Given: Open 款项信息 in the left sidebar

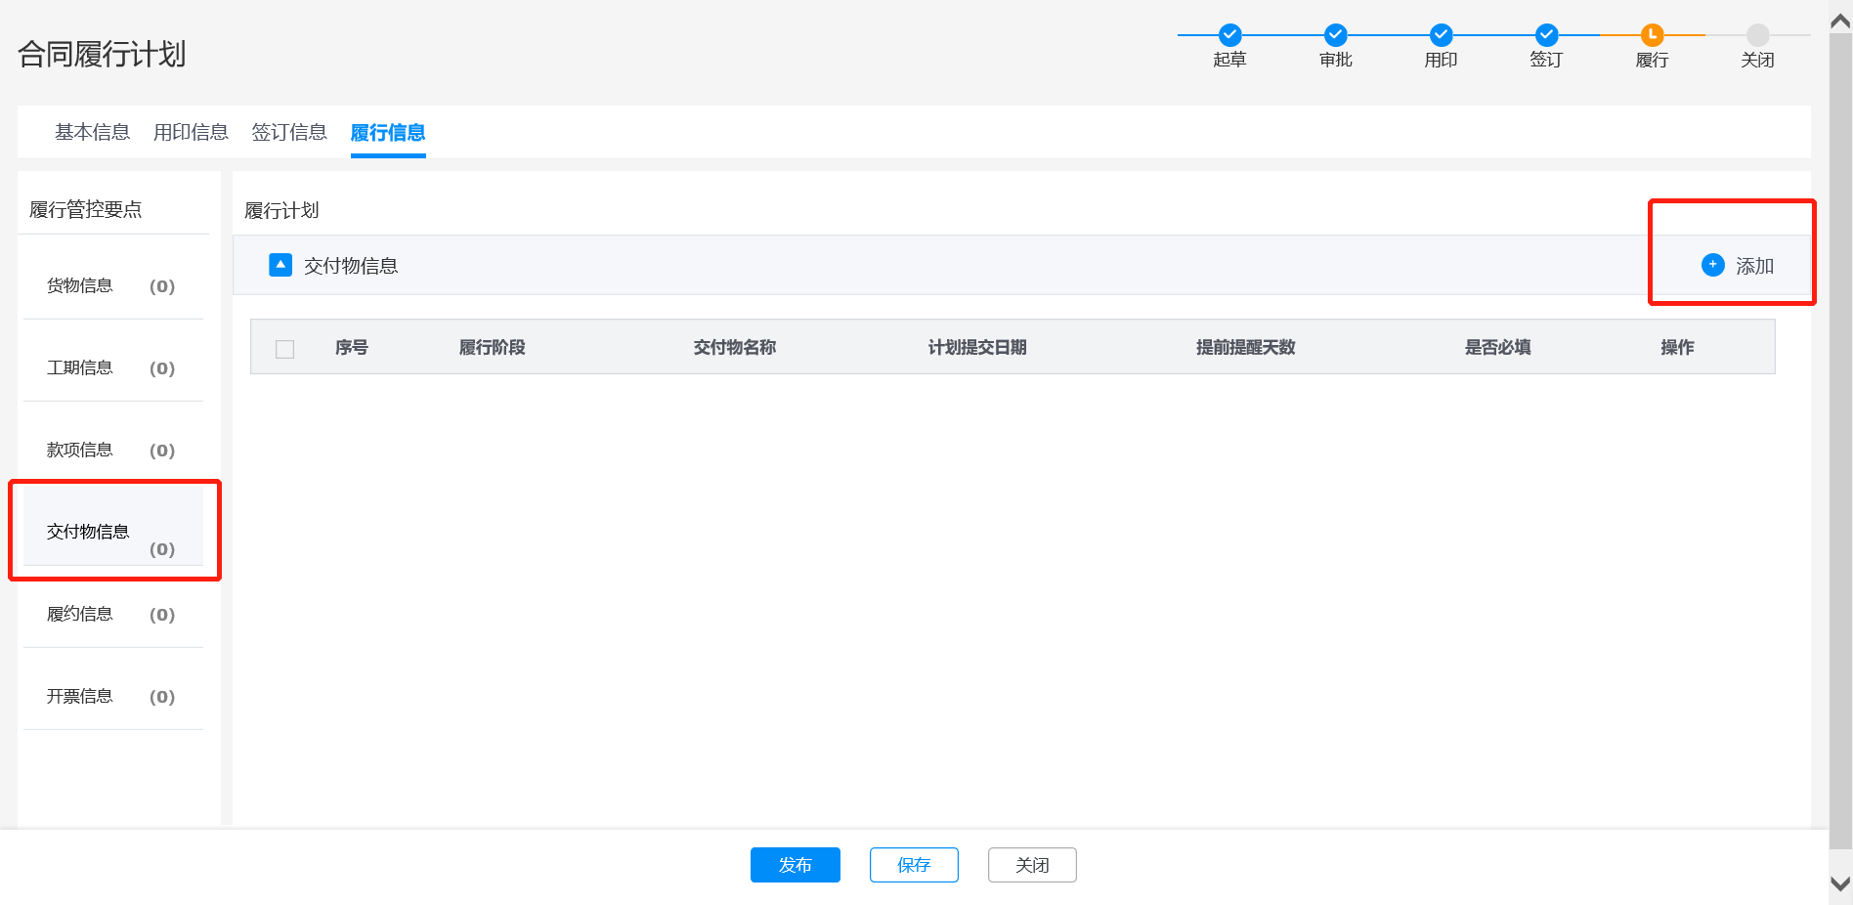Looking at the screenshot, I should click(80, 450).
